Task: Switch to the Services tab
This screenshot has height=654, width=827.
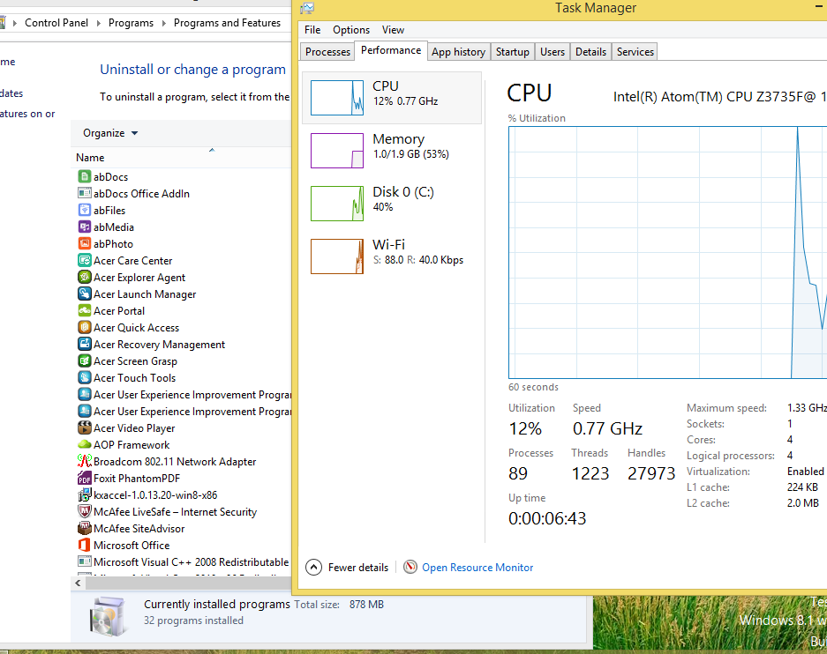Action: point(635,52)
